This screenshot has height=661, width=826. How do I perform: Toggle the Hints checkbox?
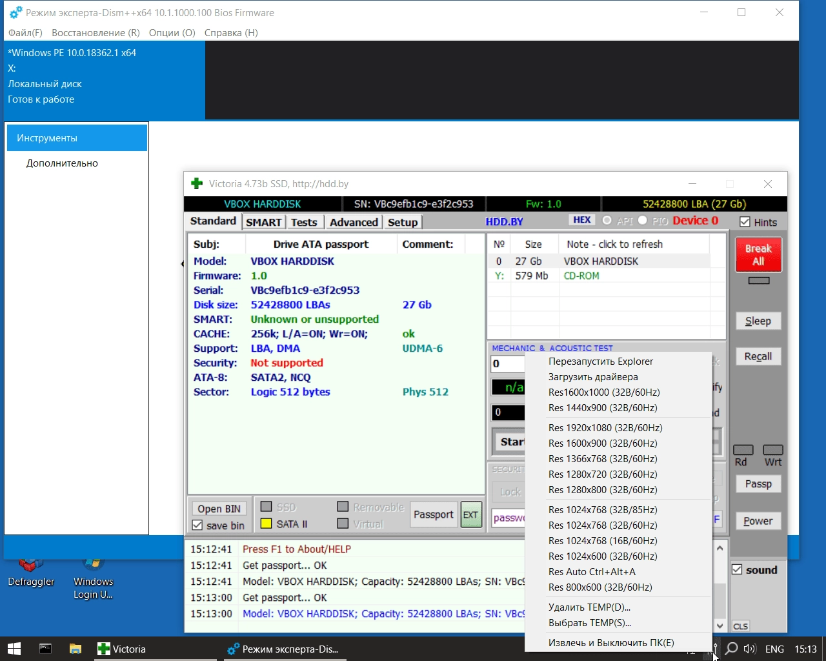pyautogui.click(x=745, y=221)
